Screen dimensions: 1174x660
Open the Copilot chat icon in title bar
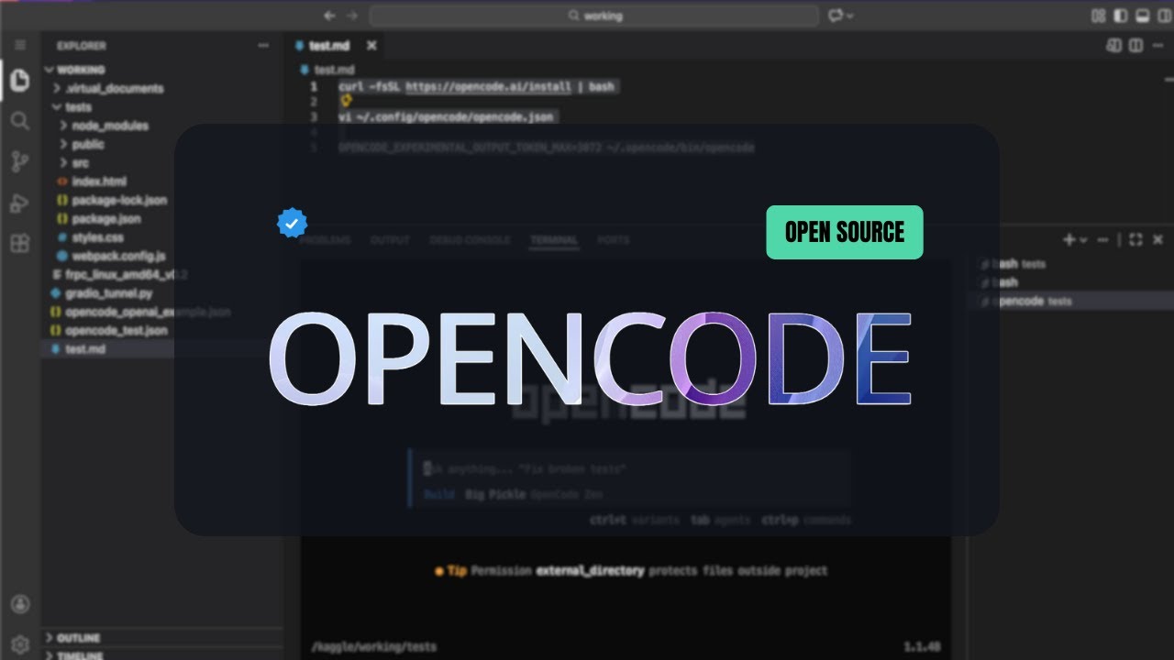[836, 16]
